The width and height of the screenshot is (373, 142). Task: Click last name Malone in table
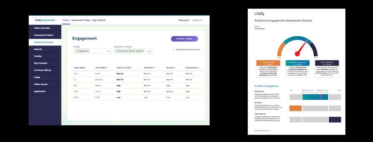tap(98, 85)
